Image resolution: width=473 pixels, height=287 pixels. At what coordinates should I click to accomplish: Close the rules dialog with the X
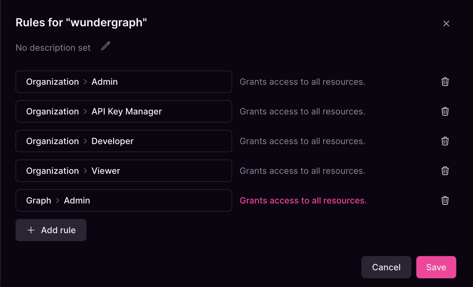click(x=446, y=24)
